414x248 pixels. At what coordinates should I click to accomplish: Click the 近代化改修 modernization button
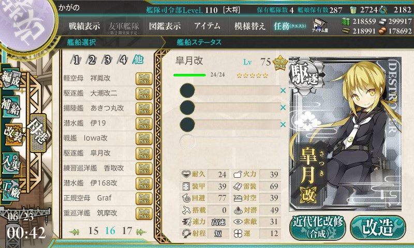318,228
